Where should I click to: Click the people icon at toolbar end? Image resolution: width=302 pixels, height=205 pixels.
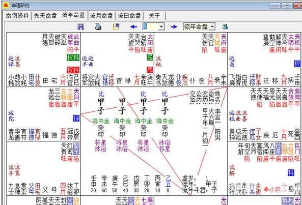pyautogui.click(x=225, y=26)
